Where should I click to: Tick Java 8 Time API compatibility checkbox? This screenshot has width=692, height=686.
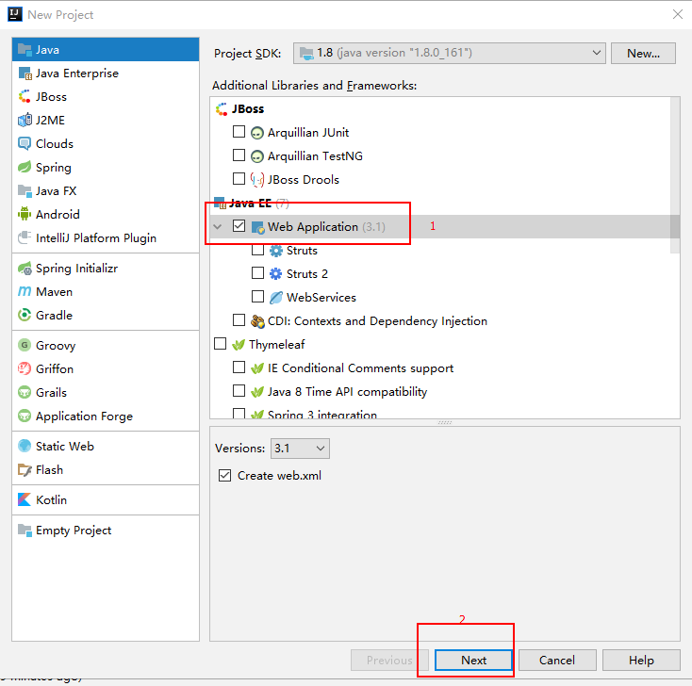[239, 390]
